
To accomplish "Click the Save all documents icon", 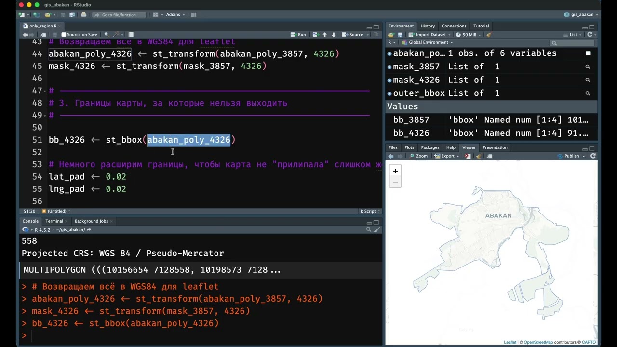I will click(72, 15).
